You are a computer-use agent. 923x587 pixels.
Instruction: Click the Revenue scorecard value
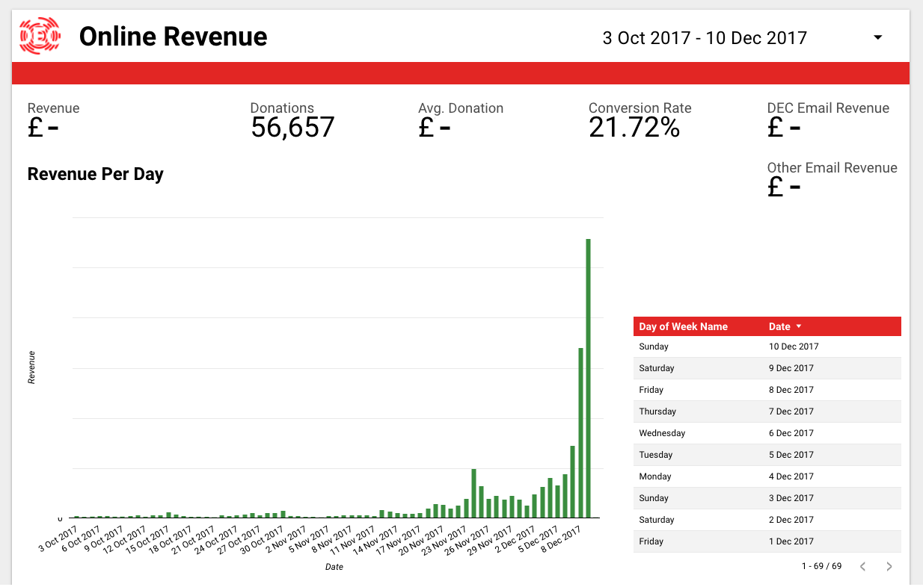(43, 128)
